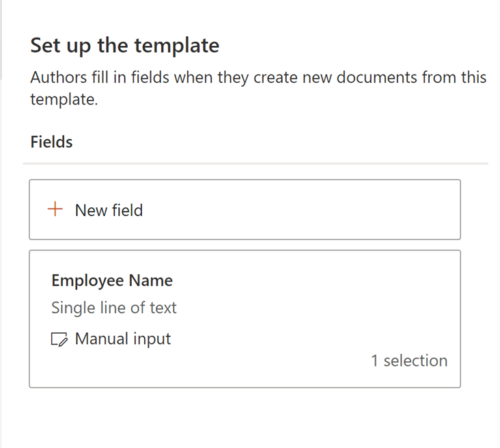This screenshot has height=448, width=500.
Task: Click the "New field" text label
Action: (109, 210)
